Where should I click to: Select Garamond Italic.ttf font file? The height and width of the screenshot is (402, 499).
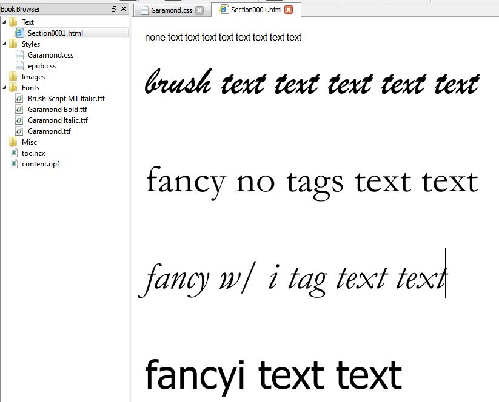click(x=58, y=120)
